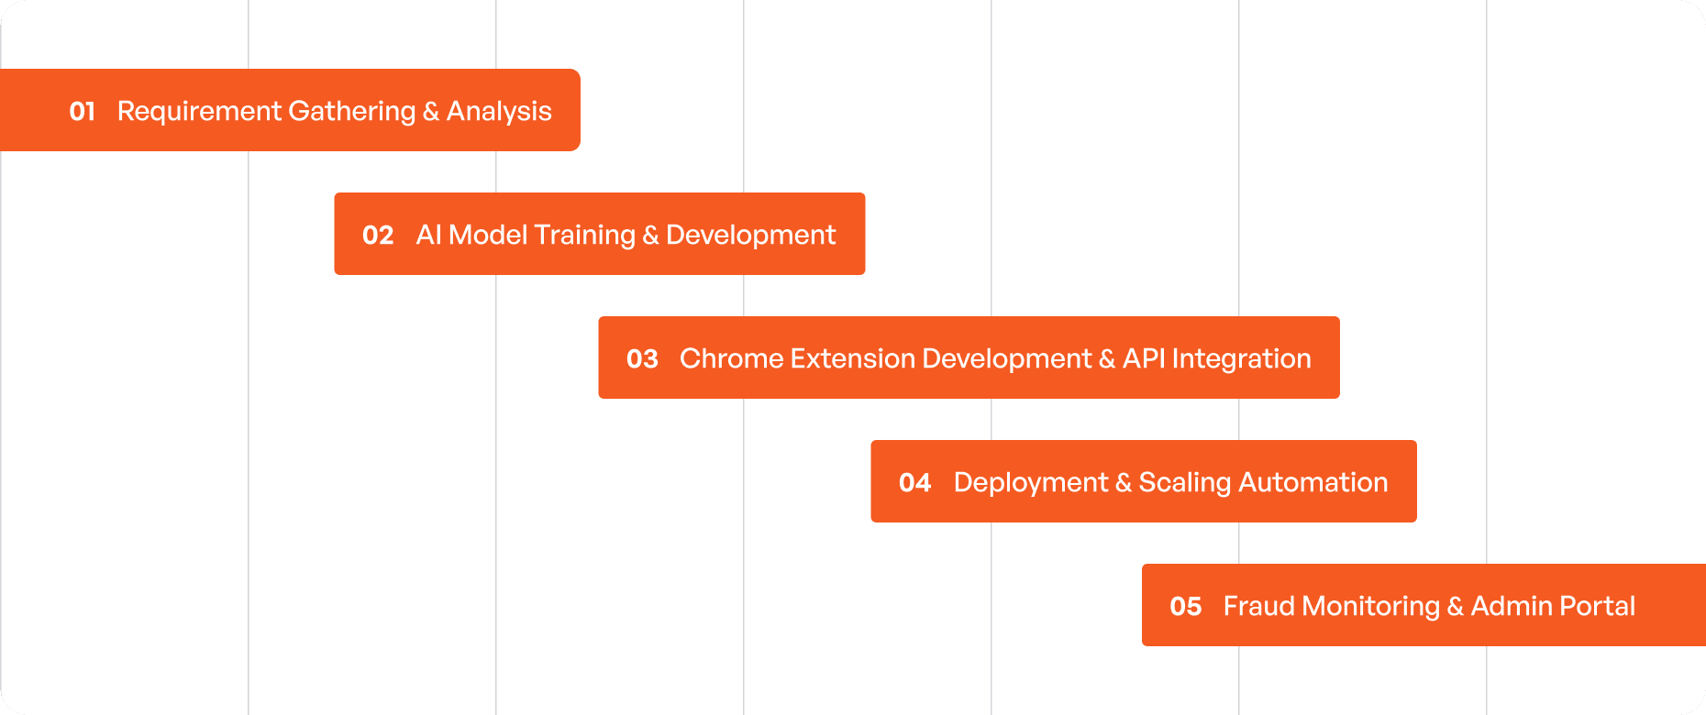Click "Admin Portal" text in phase 05
The image size is (1706, 715).
coord(1553,606)
